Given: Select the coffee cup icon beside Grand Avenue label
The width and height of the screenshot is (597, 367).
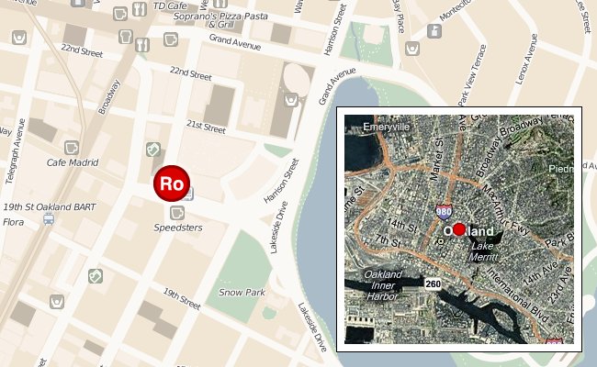Looking at the screenshot, I should pyautogui.click(x=171, y=39).
